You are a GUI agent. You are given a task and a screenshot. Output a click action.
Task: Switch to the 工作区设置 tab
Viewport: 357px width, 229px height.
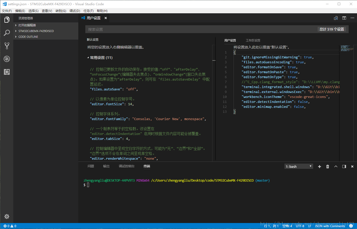click(x=253, y=40)
